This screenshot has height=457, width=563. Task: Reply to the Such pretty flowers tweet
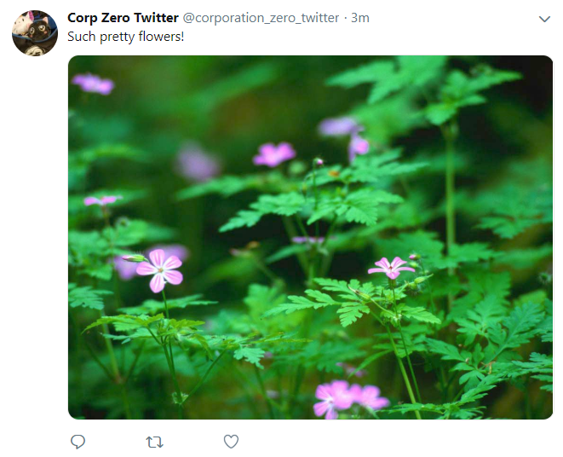point(78,442)
